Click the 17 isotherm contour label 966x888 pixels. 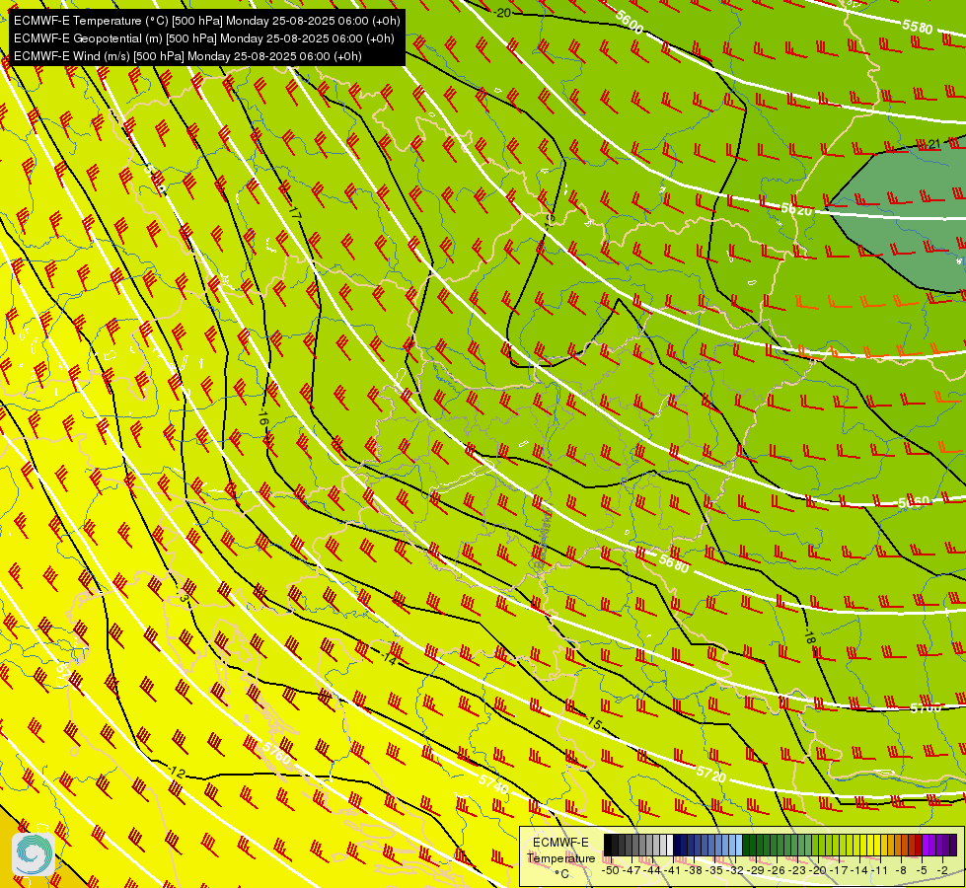pos(294,214)
